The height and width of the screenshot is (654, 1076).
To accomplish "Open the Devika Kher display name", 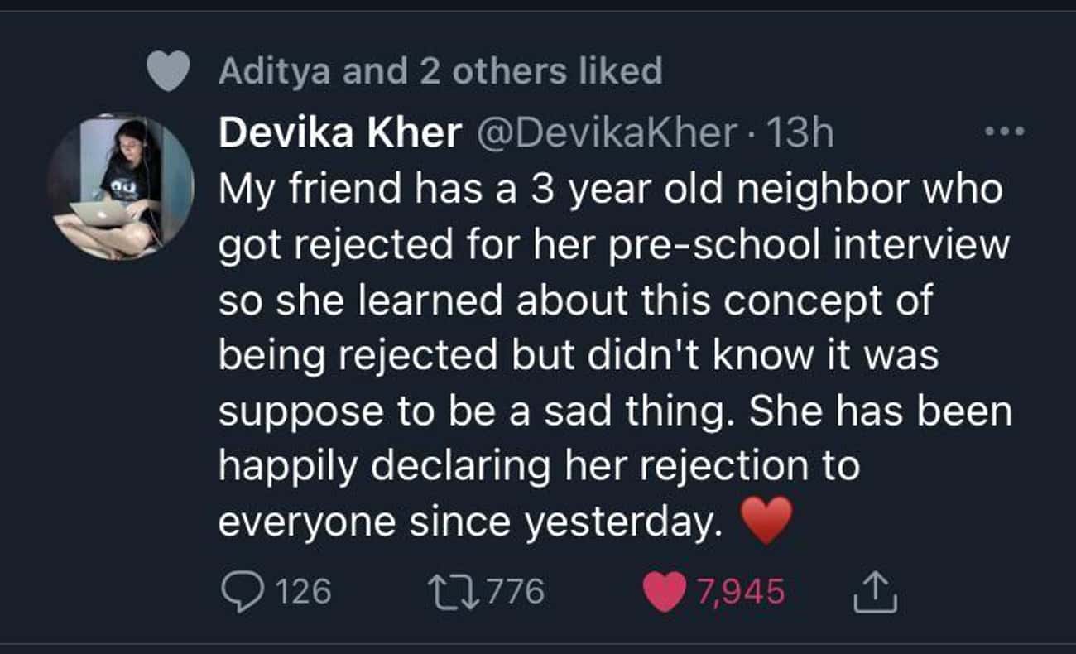I will click(x=339, y=133).
